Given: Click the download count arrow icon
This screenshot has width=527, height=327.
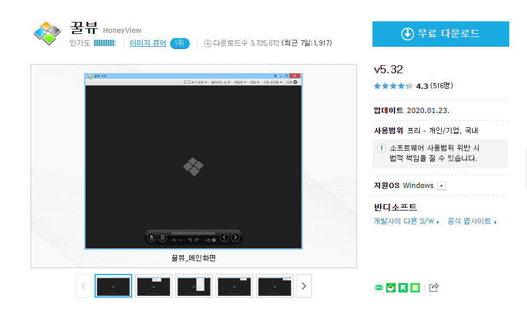Looking at the screenshot, I should coord(208,43).
